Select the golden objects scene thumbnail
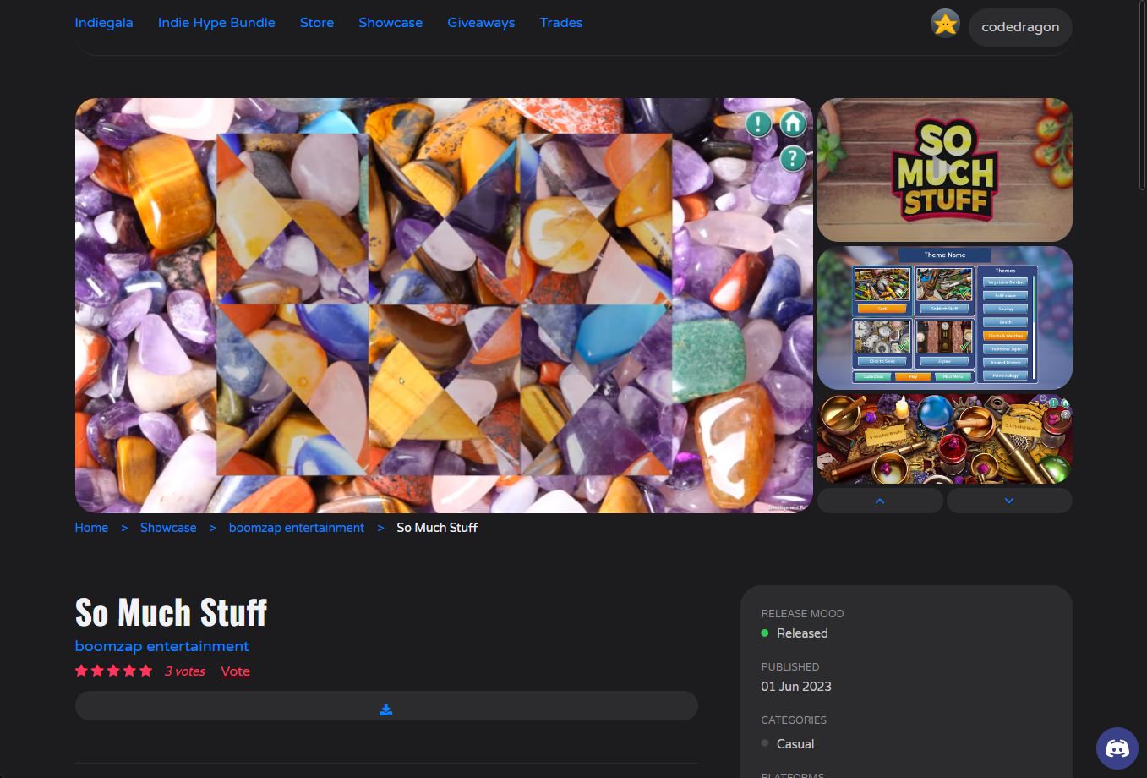The image size is (1147, 778). pyautogui.click(x=945, y=439)
